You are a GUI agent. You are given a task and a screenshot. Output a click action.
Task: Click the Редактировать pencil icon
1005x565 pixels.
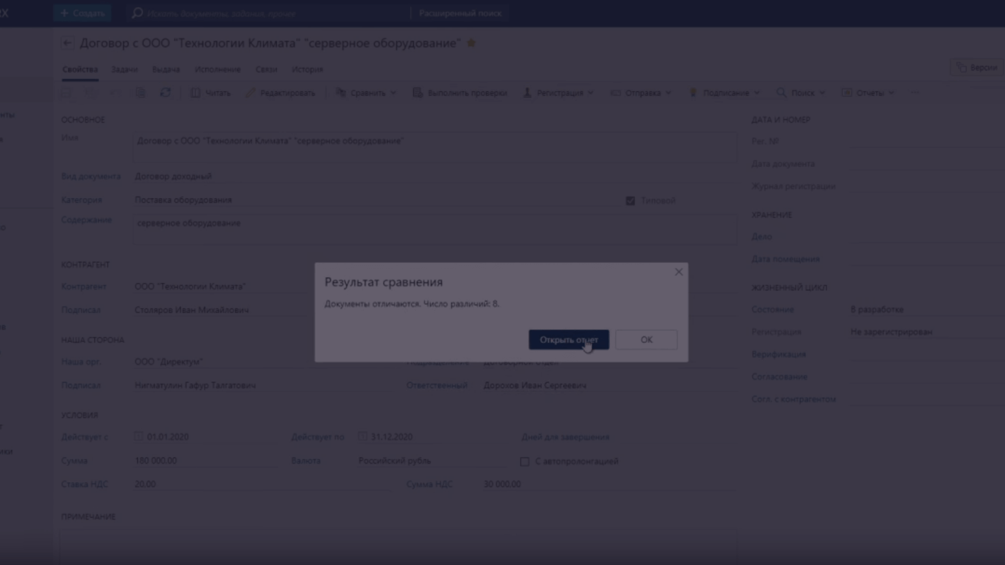(251, 93)
